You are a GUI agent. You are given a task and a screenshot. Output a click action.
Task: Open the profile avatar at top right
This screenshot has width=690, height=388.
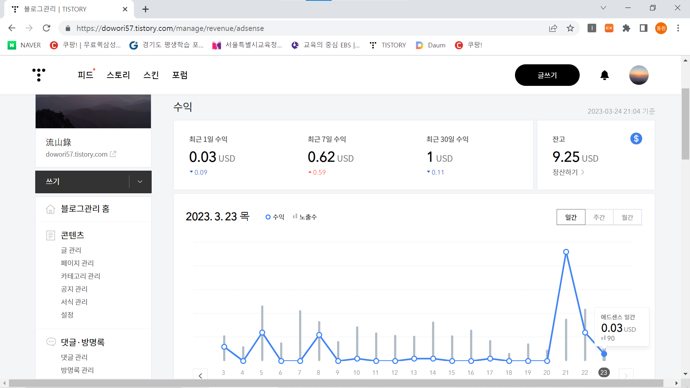[639, 75]
